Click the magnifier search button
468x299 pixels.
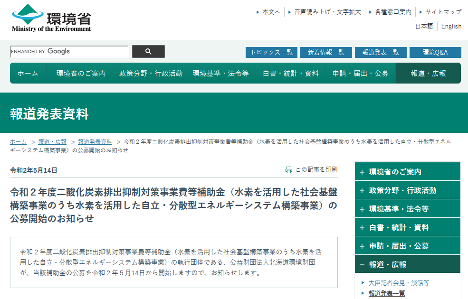[x=148, y=52]
